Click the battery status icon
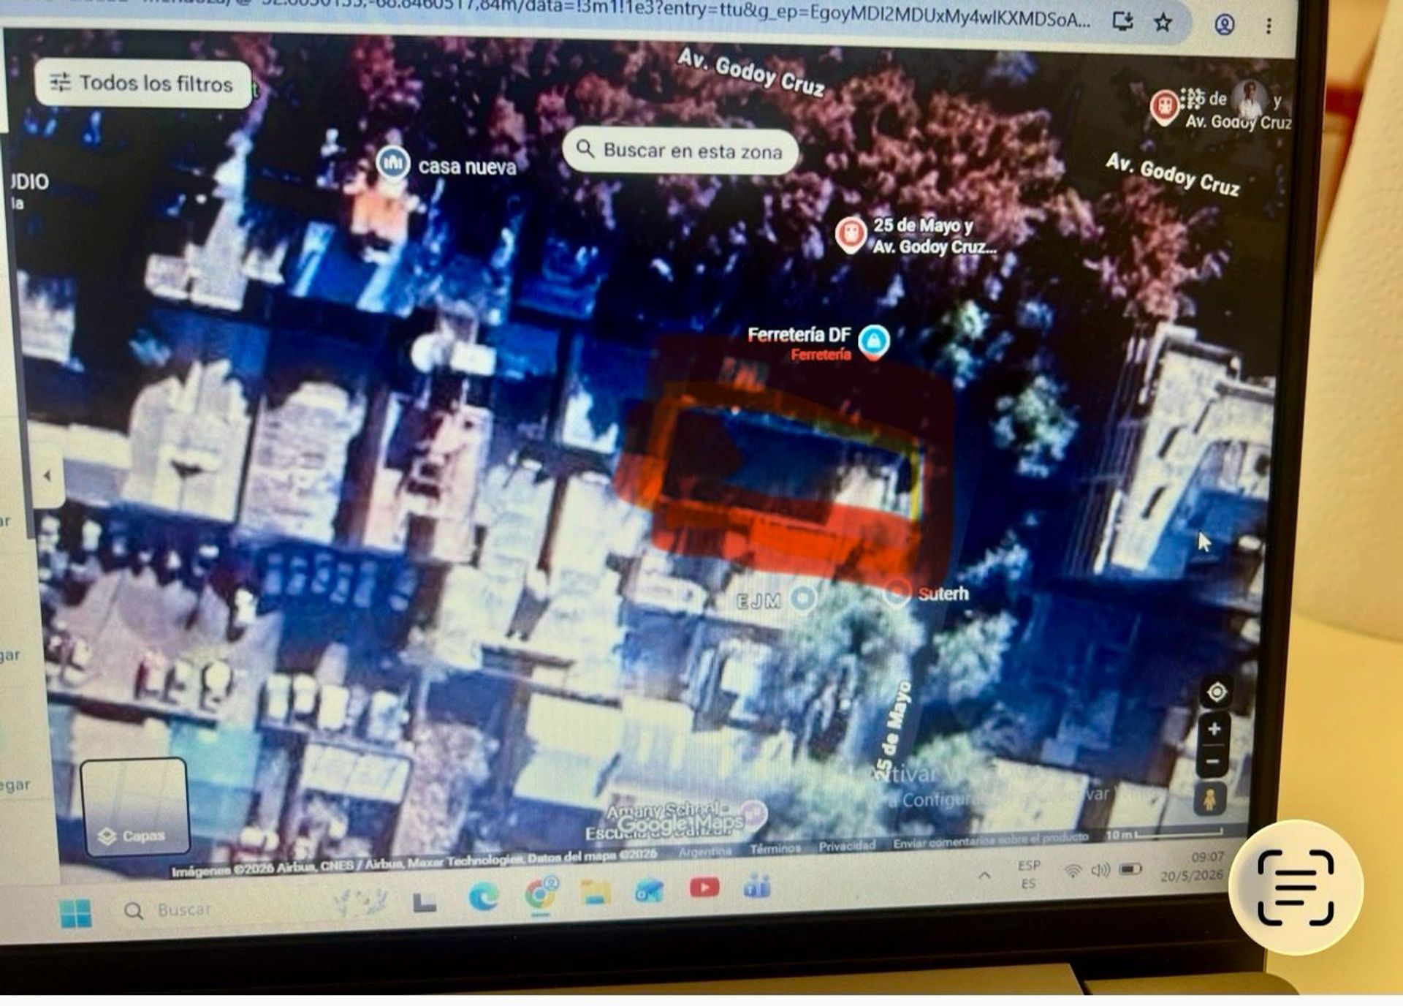1403x1006 pixels. tap(1130, 869)
